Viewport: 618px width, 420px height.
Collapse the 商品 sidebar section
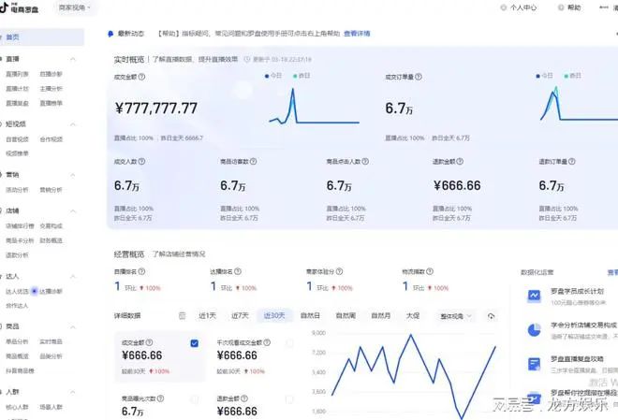click(73, 326)
